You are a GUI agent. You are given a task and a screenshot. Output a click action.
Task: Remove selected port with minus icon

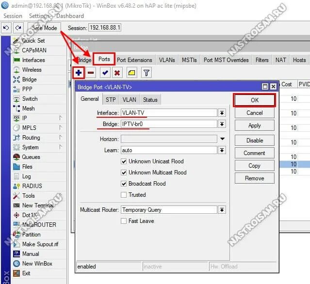(91, 73)
